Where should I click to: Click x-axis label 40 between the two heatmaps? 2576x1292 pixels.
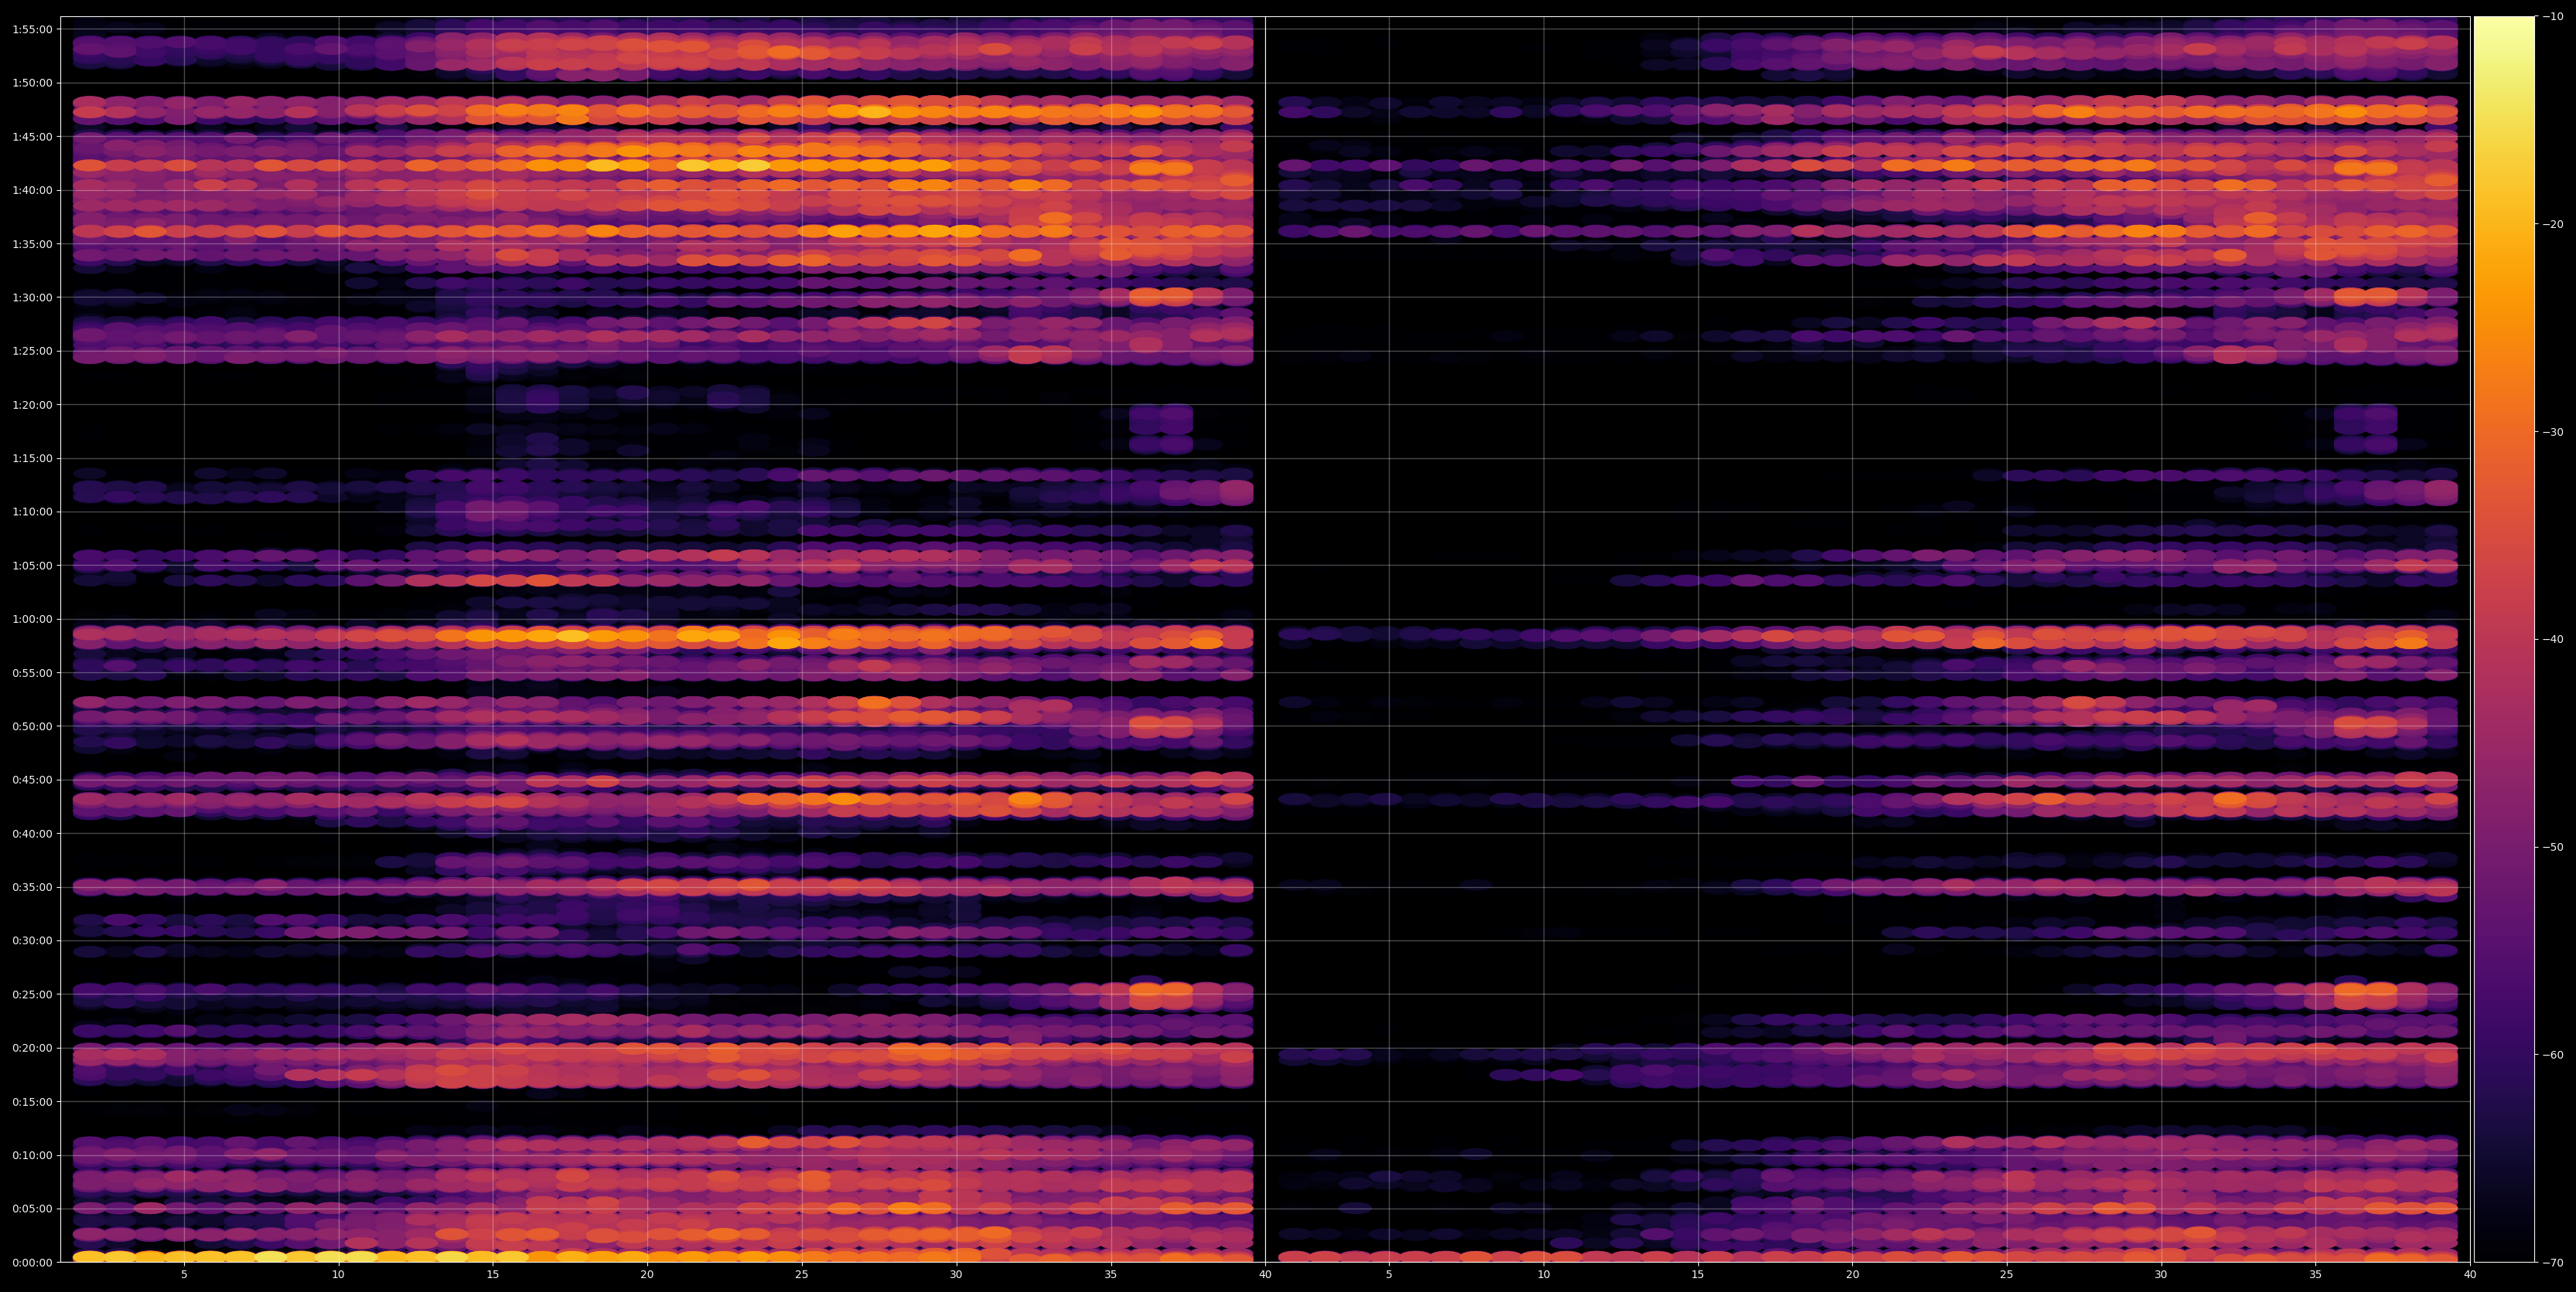pyautogui.click(x=1265, y=1275)
